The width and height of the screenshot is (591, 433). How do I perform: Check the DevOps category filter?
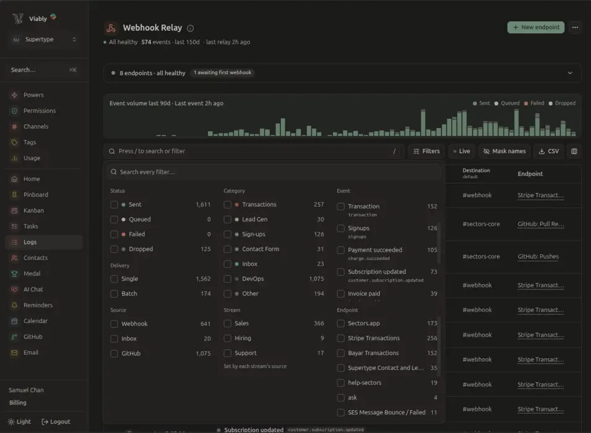tap(227, 279)
